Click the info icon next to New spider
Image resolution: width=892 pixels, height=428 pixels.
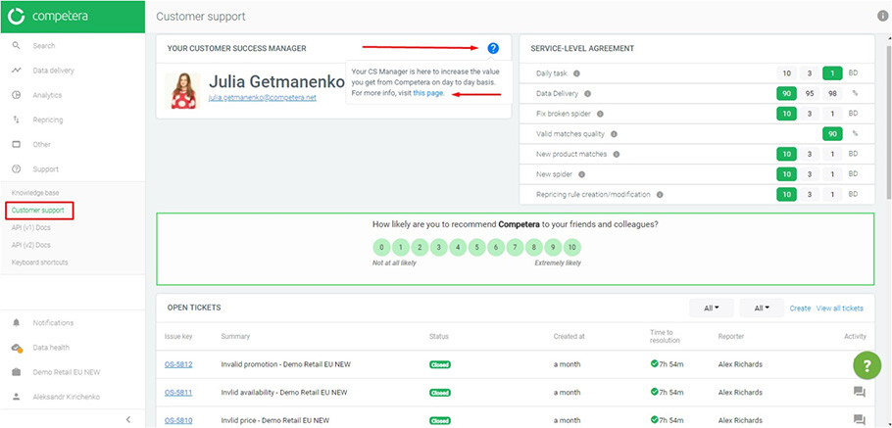point(582,174)
